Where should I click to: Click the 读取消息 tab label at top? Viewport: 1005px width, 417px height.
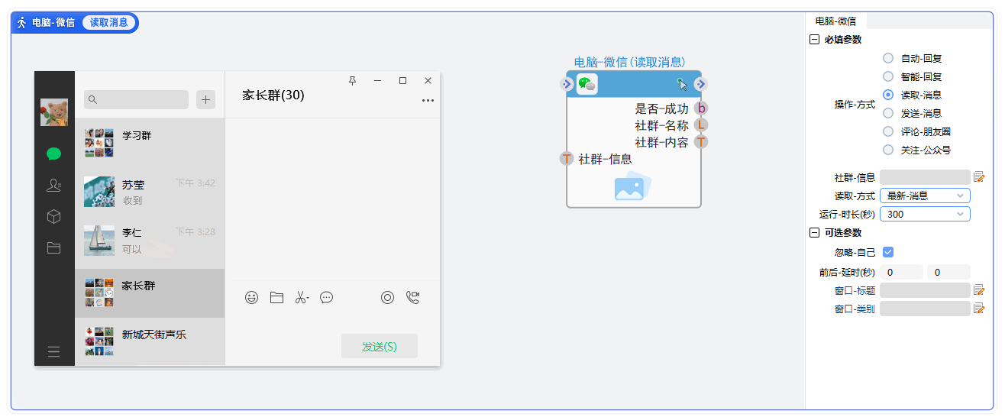click(109, 23)
